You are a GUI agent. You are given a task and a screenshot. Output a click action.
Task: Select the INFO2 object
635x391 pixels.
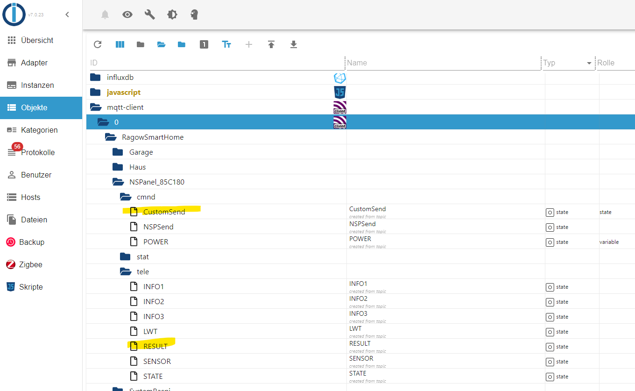pyautogui.click(x=154, y=301)
